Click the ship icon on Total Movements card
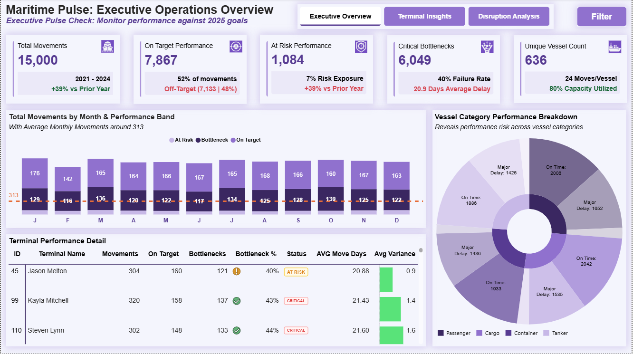The width and height of the screenshot is (633, 354). pyautogui.click(x=108, y=46)
